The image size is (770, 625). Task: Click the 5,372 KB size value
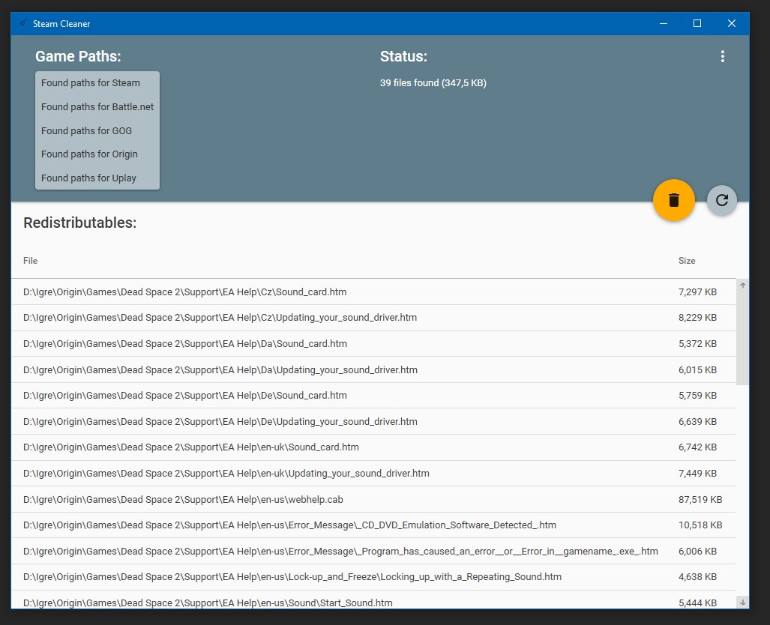[x=697, y=344]
